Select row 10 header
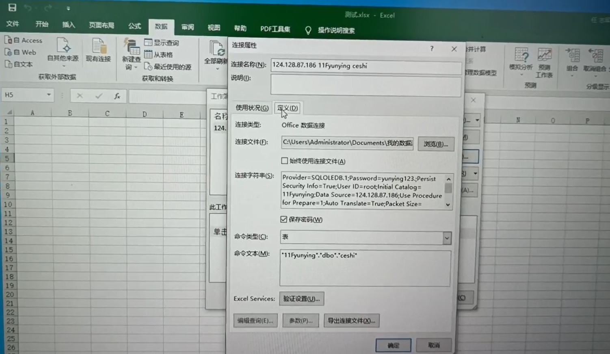Screen dimensions: 610x354 (x=8, y=204)
